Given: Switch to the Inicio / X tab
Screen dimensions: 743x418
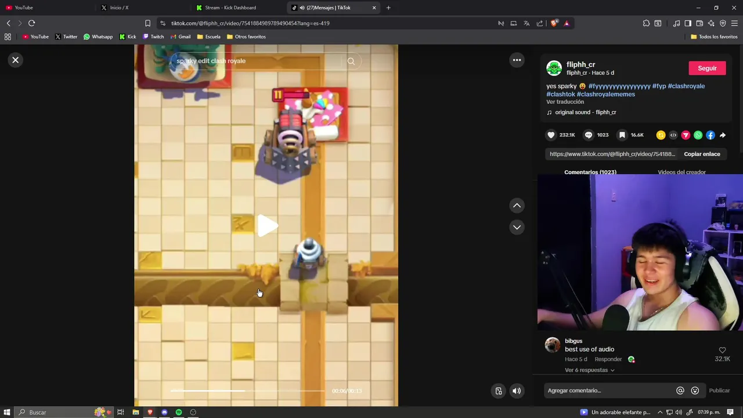Looking at the screenshot, I should tap(143, 8).
